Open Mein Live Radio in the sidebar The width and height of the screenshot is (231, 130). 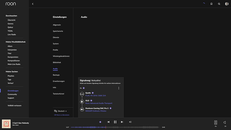coord(14,64)
